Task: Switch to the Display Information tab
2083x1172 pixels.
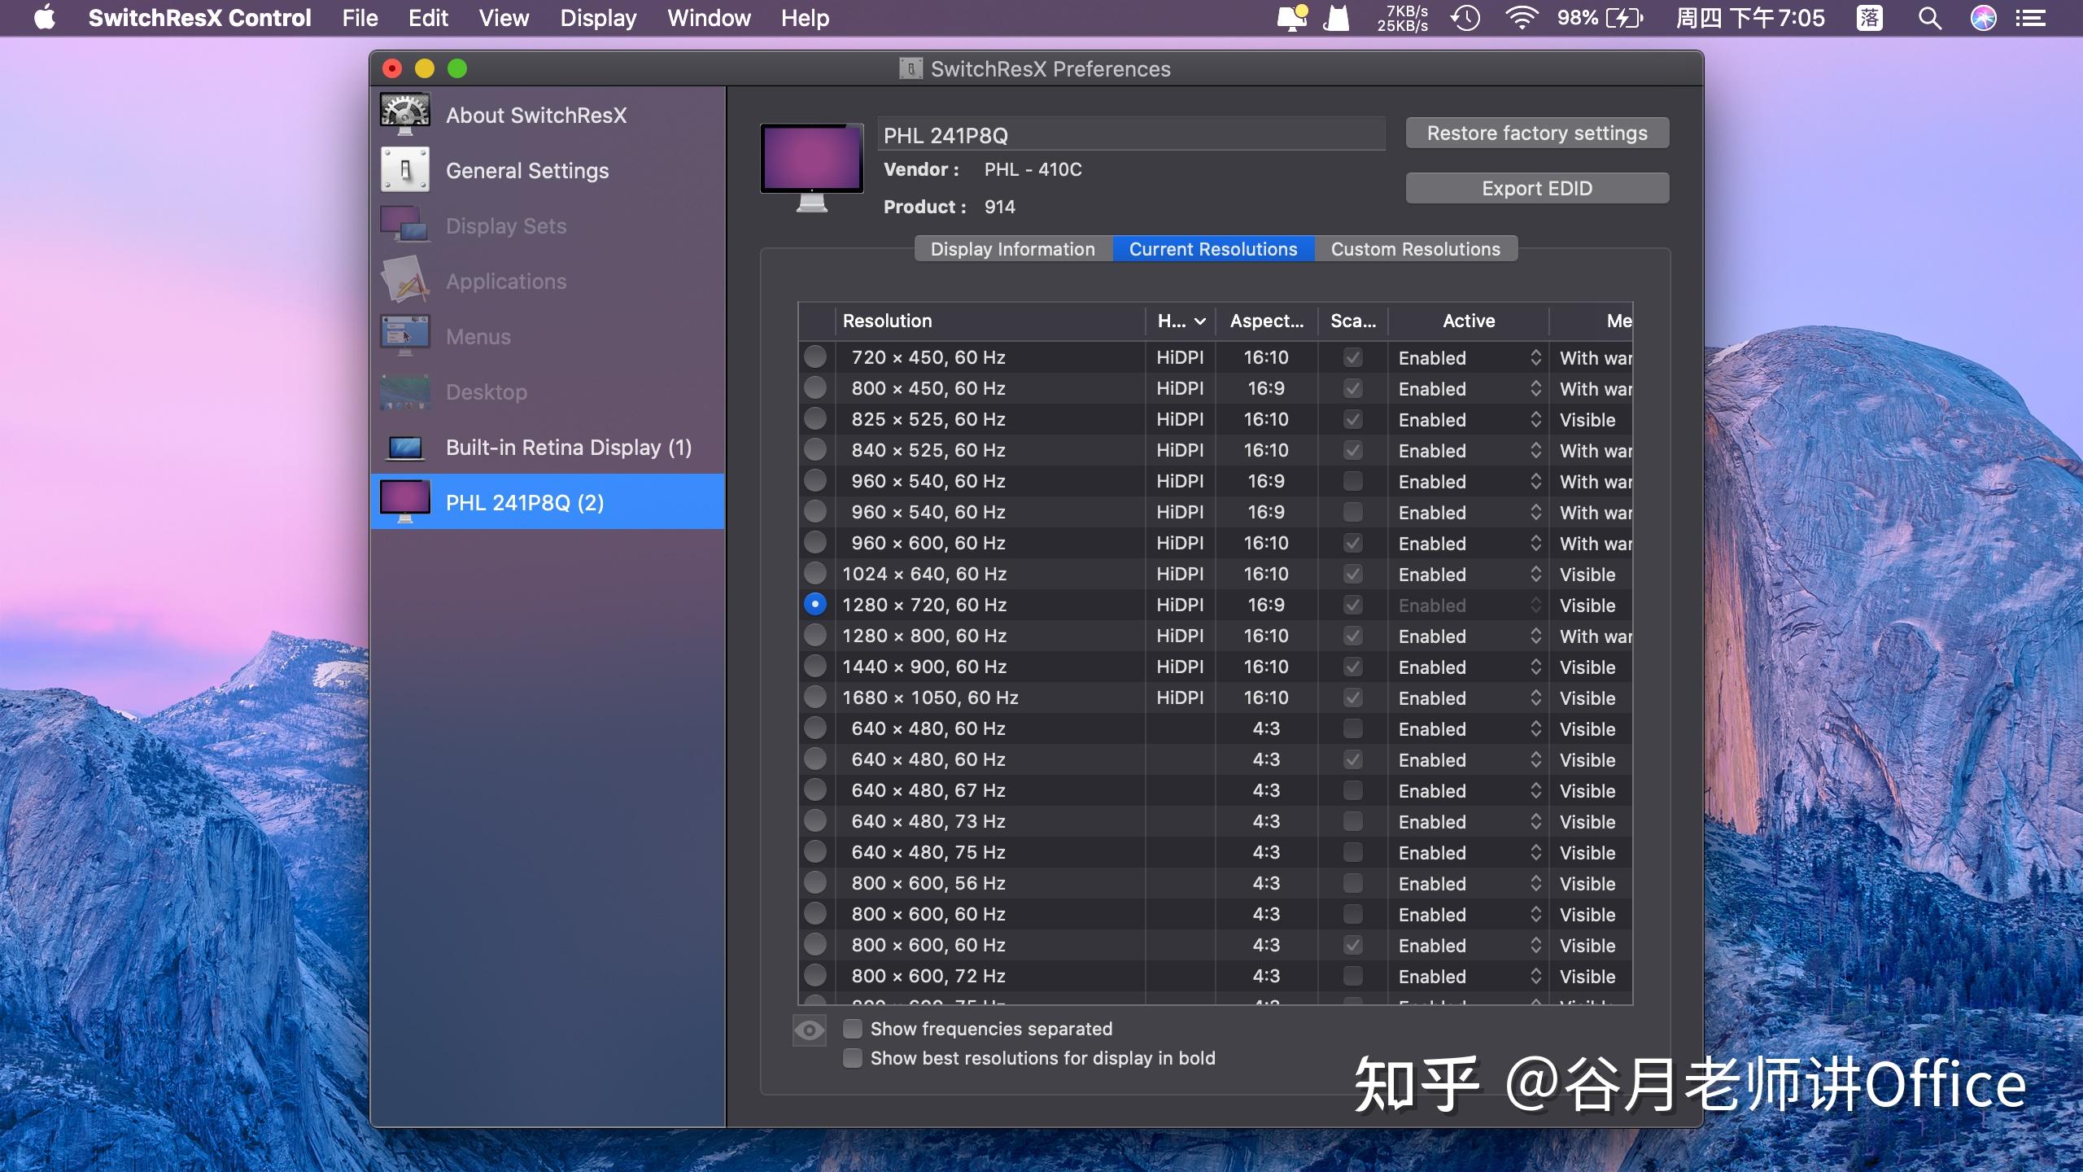Action: [x=1011, y=249]
